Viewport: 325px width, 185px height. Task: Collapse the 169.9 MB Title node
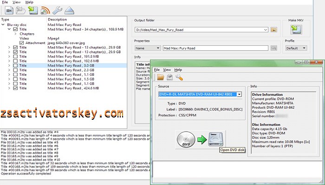9,29
